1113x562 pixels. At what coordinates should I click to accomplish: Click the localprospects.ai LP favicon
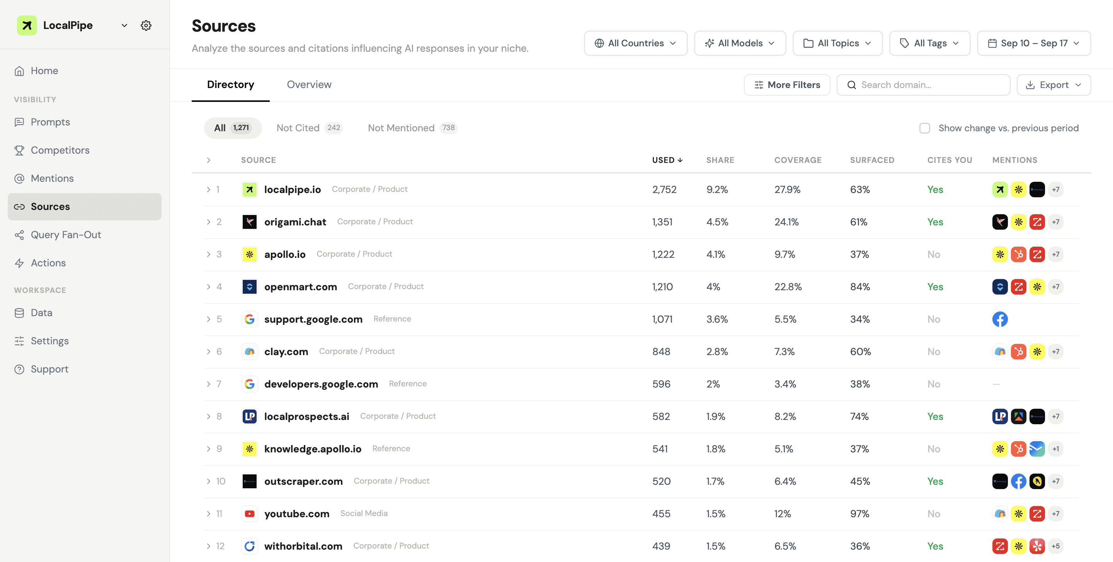(x=249, y=416)
